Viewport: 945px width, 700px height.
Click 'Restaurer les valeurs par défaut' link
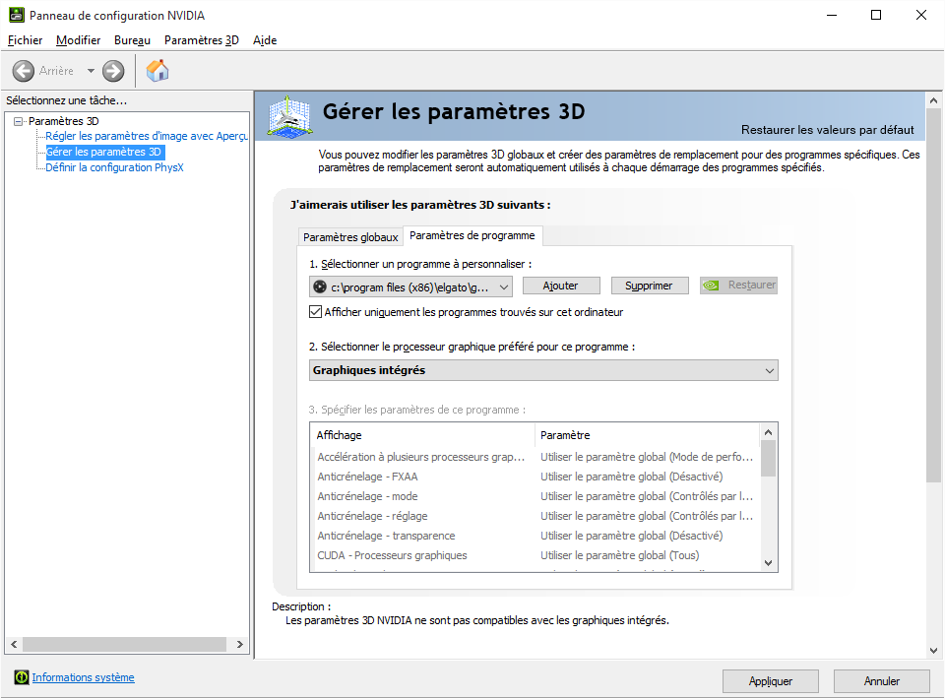827,130
